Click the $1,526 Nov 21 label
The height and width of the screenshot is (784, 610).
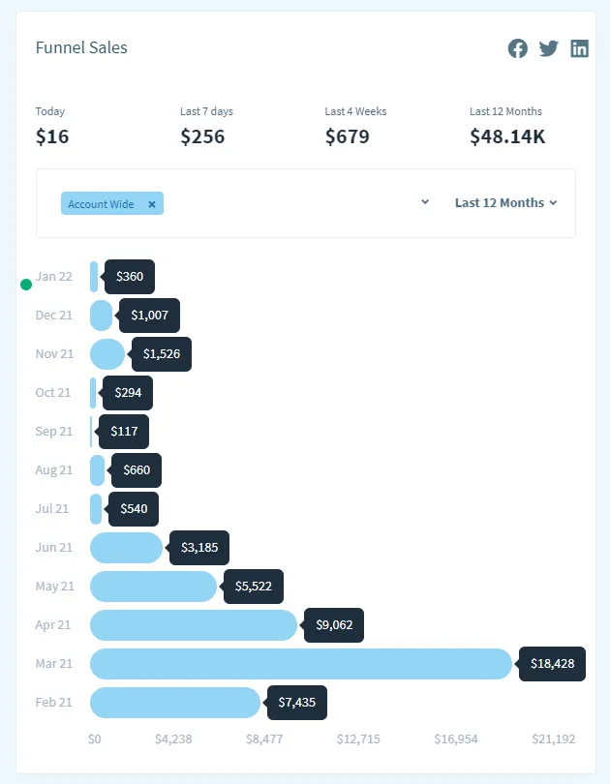[x=163, y=354]
